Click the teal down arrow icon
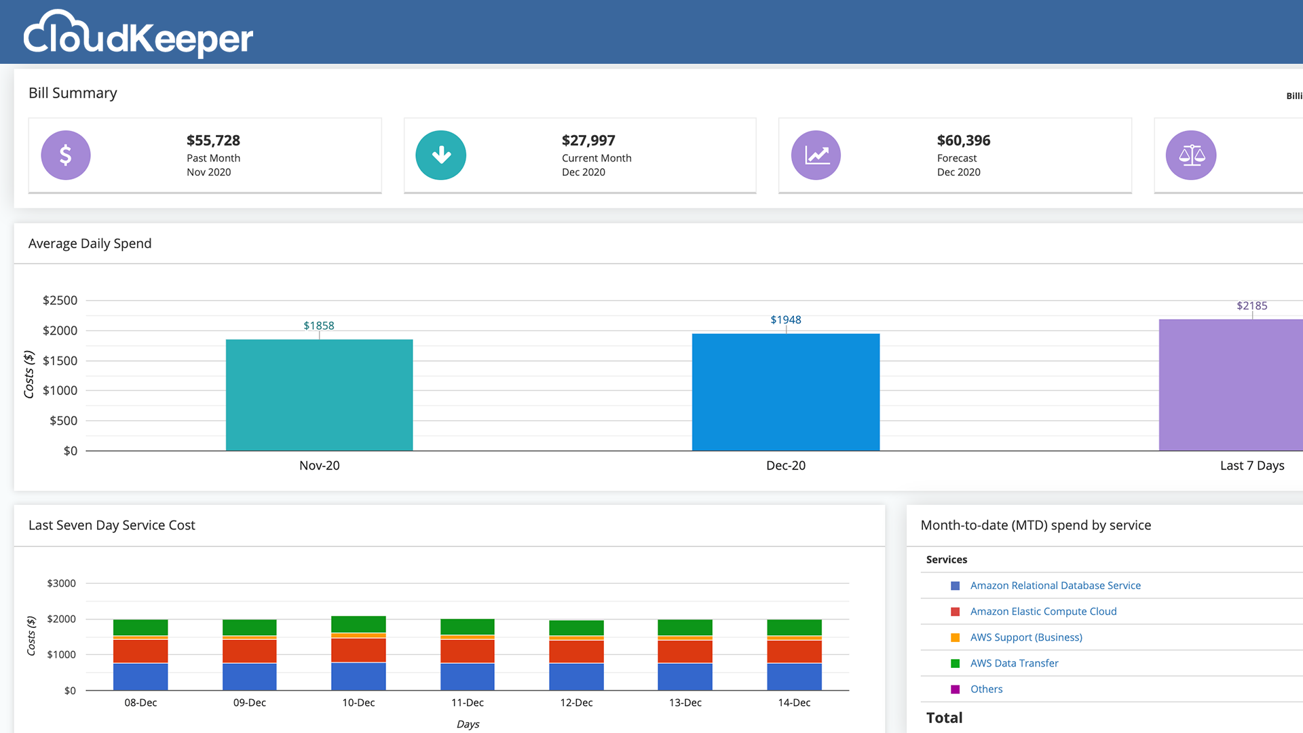Screen dimensions: 1303x733 [441, 155]
